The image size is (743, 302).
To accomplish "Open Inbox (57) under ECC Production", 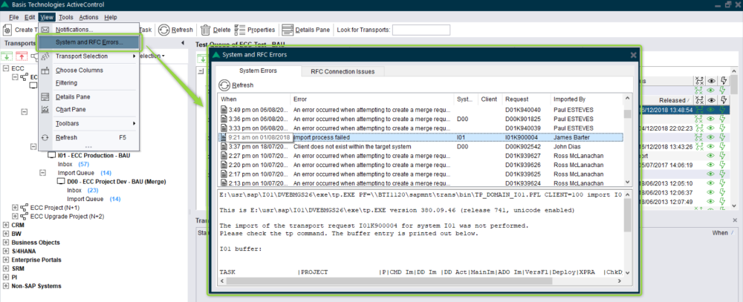I will coord(74,164).
